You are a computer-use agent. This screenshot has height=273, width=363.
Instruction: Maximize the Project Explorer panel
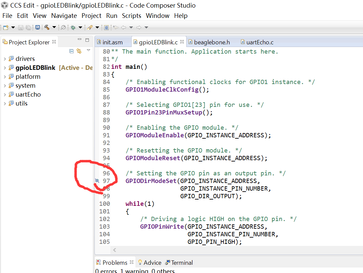coord(87,40)
